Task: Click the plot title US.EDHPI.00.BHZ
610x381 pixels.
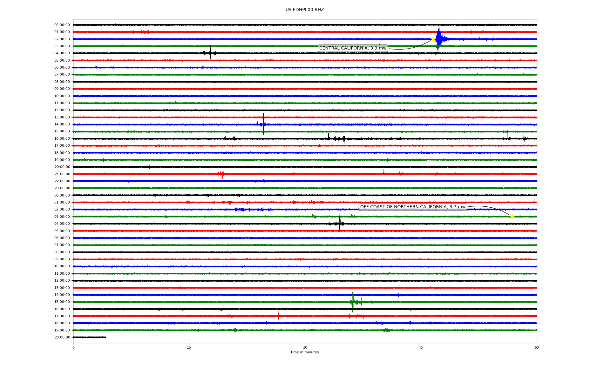Action: pos(304,10)
